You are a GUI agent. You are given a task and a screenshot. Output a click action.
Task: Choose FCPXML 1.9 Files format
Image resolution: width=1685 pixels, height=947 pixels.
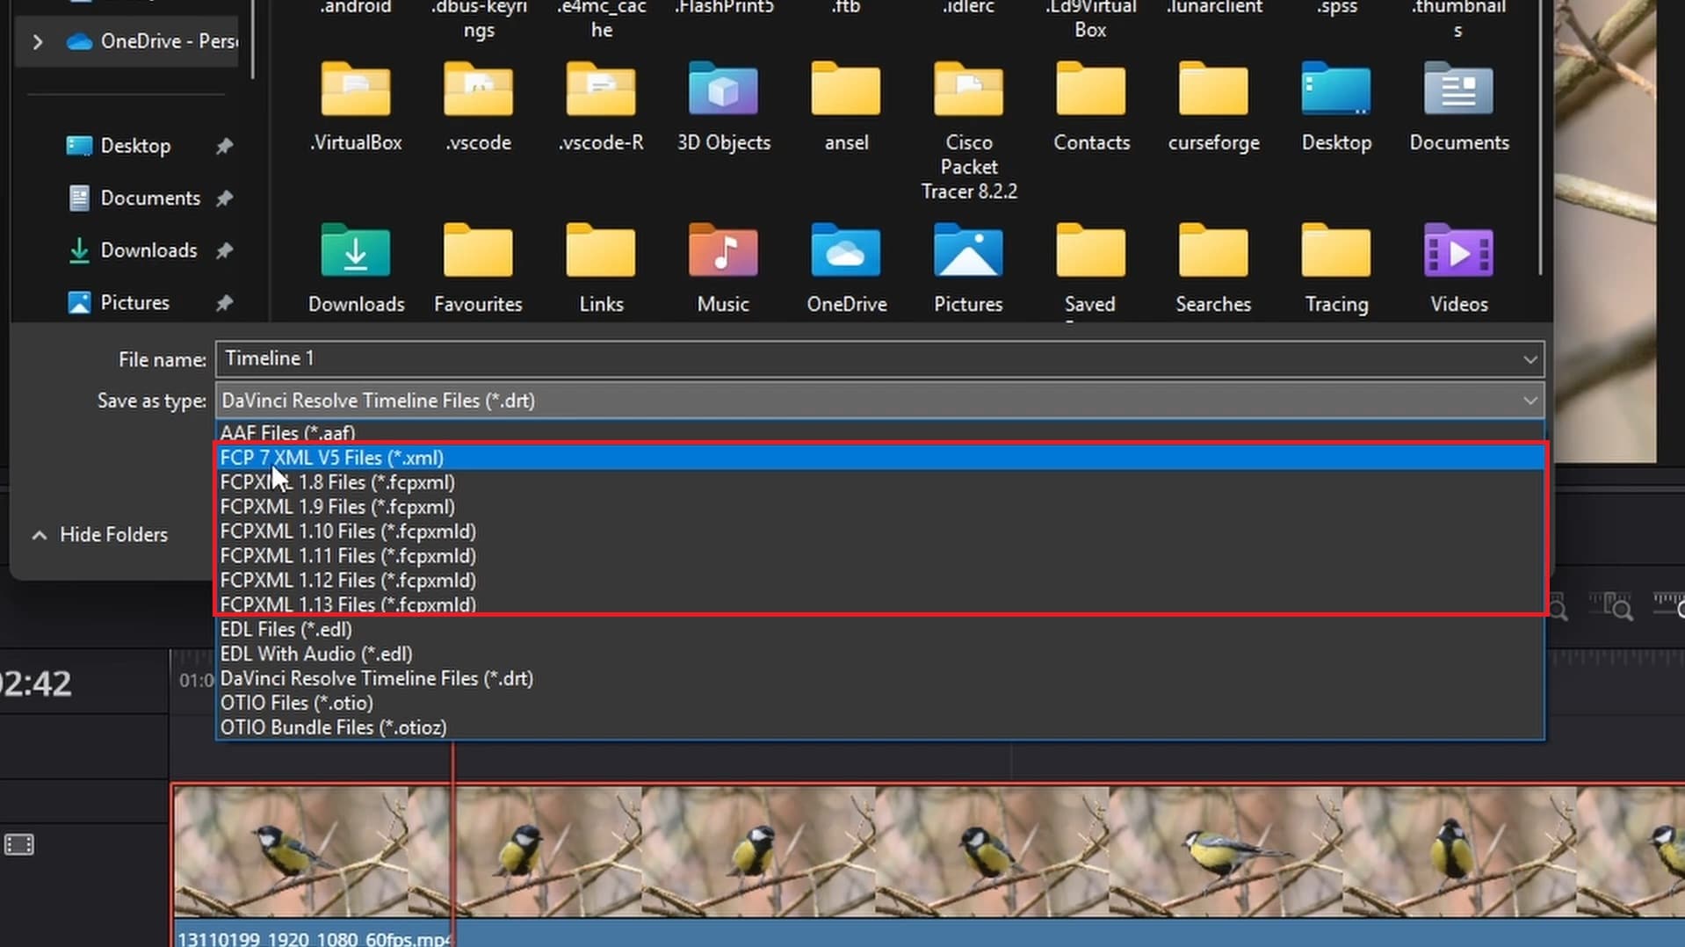pyautogui.click(x=880, y=507)
